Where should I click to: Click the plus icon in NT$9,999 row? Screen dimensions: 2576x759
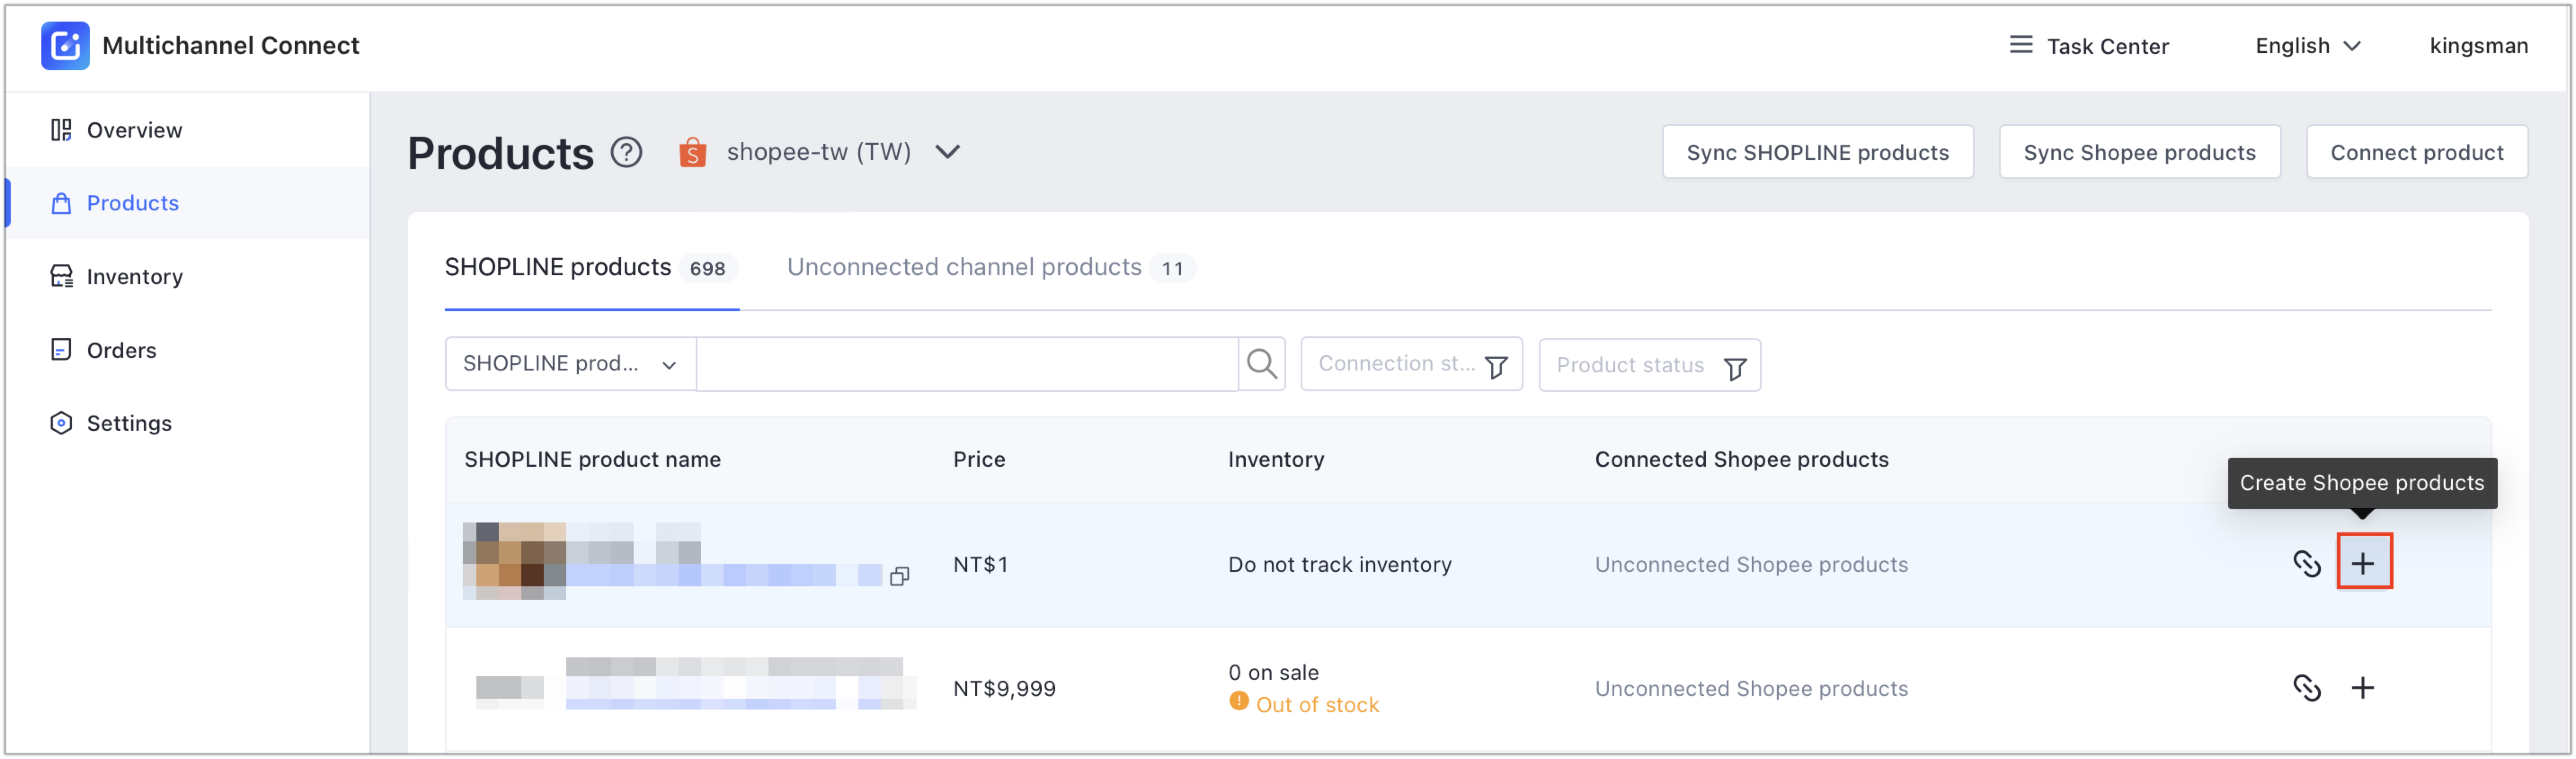[x=2362, y=688]
